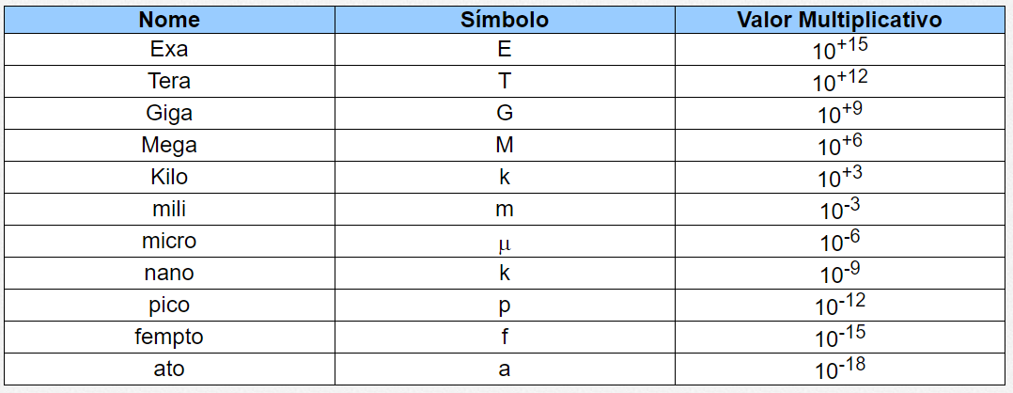Select the "Símbolo" column header
Image resolution: width=1013 pixels, height=393 pixels.
pyautogui.click(x=505, y=20)
